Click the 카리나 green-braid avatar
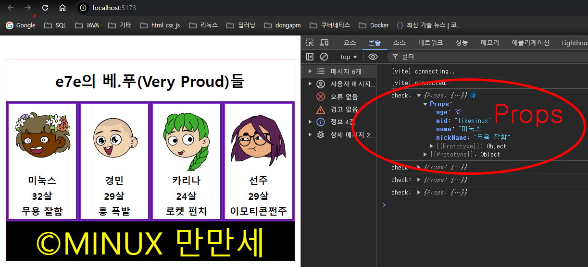This screenshot has height=267, width=588. tap(188, 141)
